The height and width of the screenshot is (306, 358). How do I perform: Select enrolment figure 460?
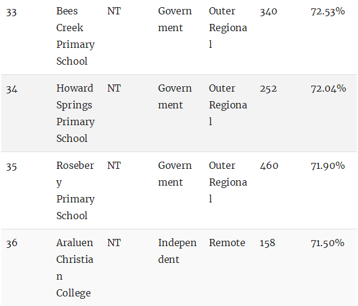[269, 166]
